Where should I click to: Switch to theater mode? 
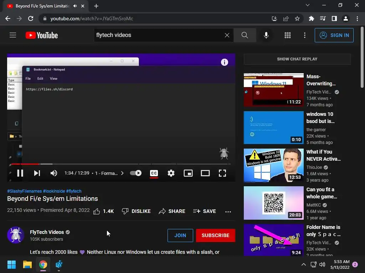tap(205, 173)
